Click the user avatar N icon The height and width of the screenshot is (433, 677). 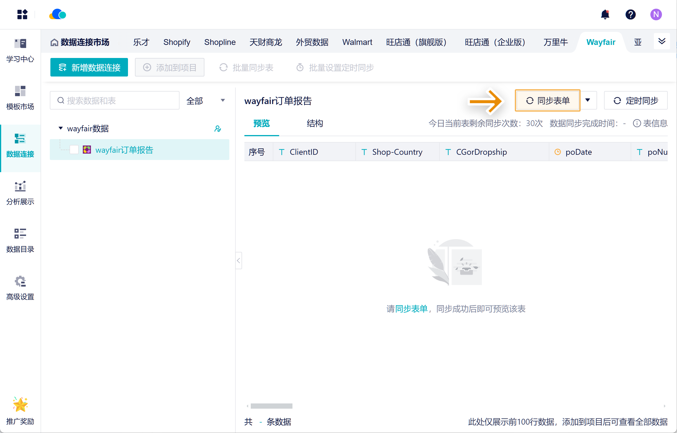pyautogui.click(x=656, y=14)
